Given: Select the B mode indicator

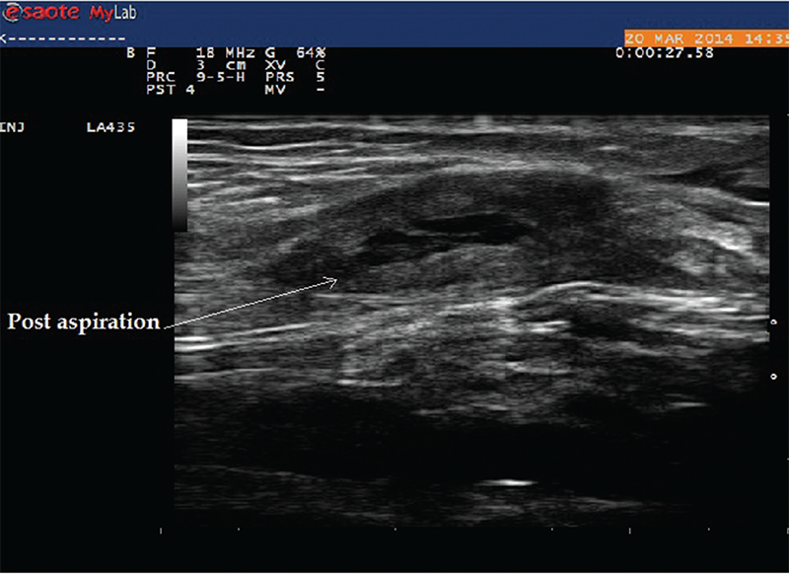Looking at the screenshot, I should 130,51.
